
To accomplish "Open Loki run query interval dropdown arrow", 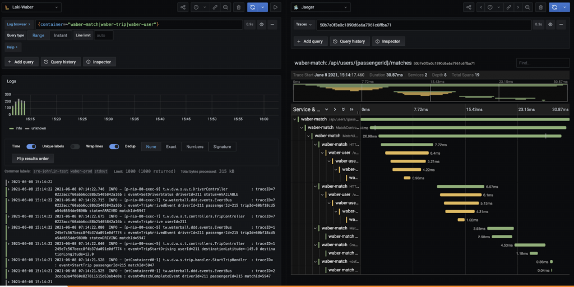I will pyautogui.click(x=263, y=7).
